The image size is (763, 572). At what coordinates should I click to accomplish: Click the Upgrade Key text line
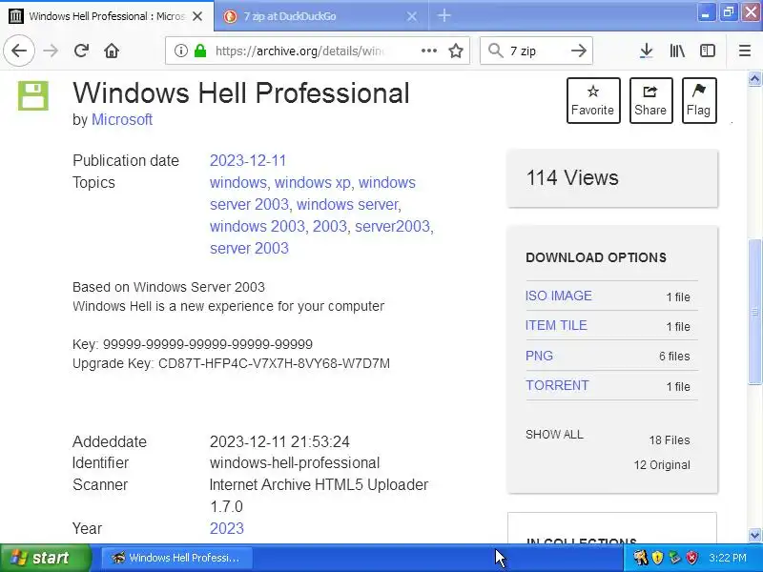click(x=231, y=363)
